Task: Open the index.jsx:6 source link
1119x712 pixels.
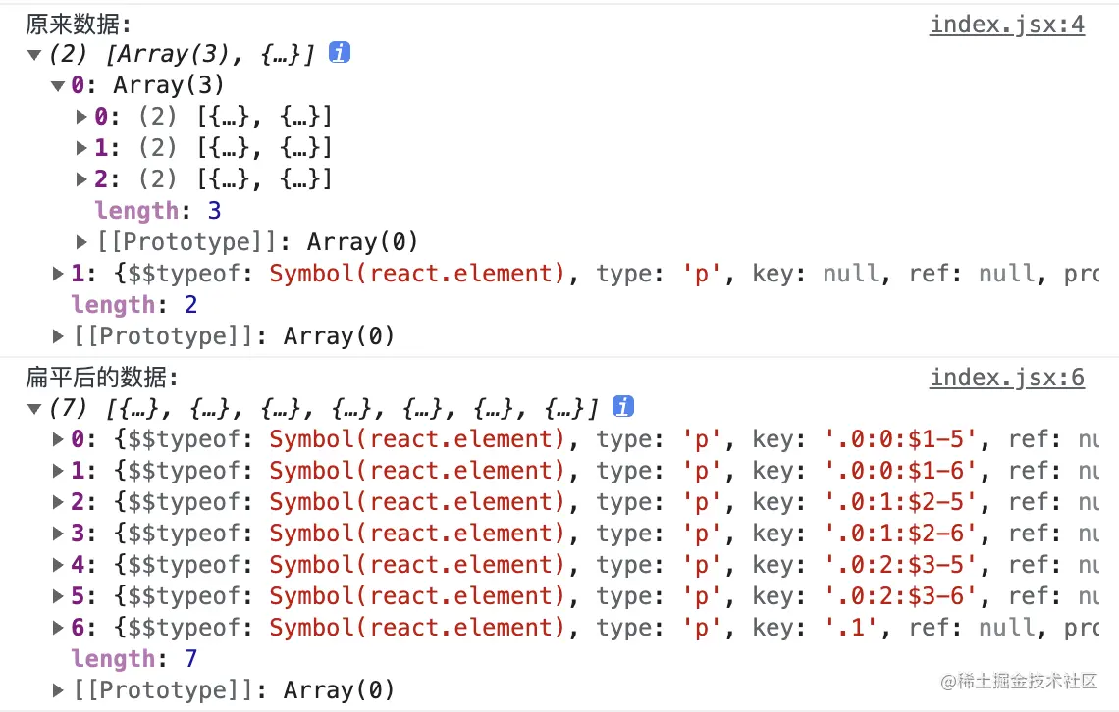Action: (x=1007, y=378)
